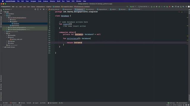
Task: Expand the manifests folder
Action: [x=5, y=14]
